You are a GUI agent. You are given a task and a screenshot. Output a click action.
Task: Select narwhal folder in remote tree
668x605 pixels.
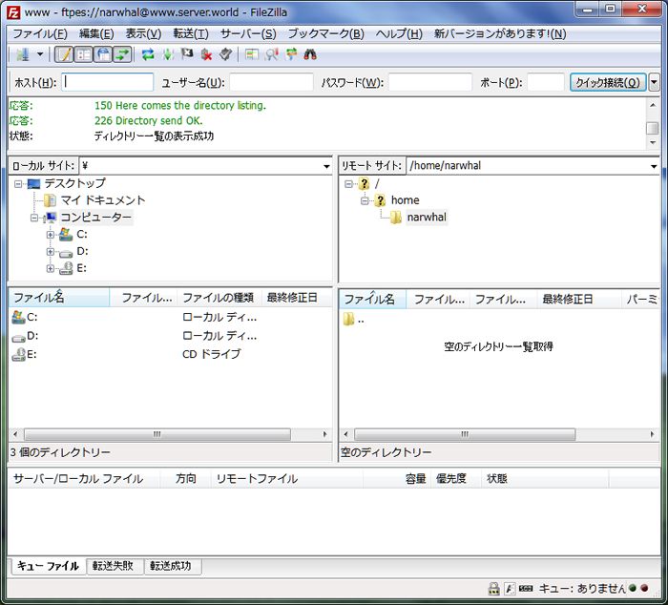point(427,218)
